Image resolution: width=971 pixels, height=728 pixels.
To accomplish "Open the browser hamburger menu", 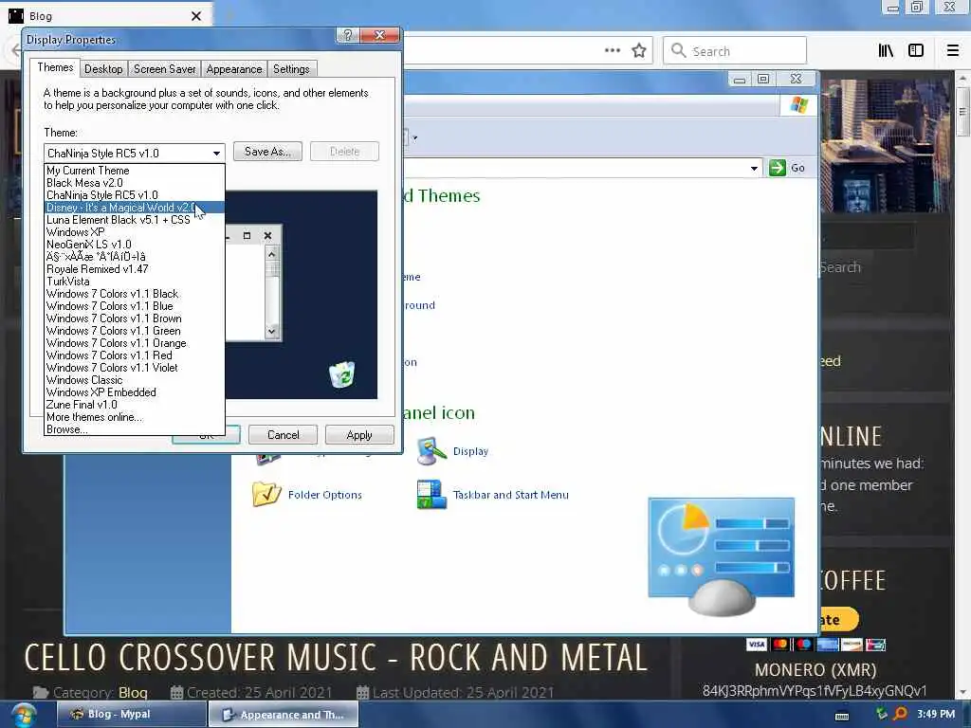I will (953, 51).
